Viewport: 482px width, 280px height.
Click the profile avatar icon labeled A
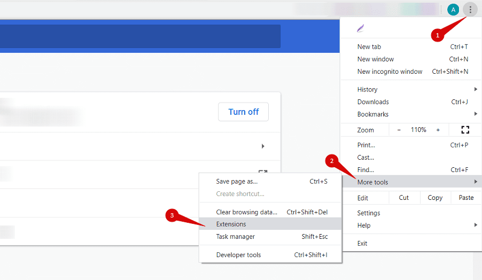point(453,9)
